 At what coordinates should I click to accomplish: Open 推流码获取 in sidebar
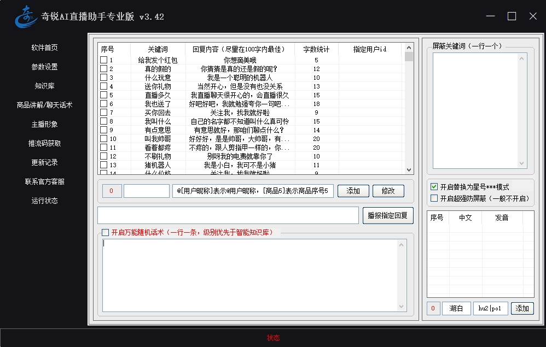44,144
